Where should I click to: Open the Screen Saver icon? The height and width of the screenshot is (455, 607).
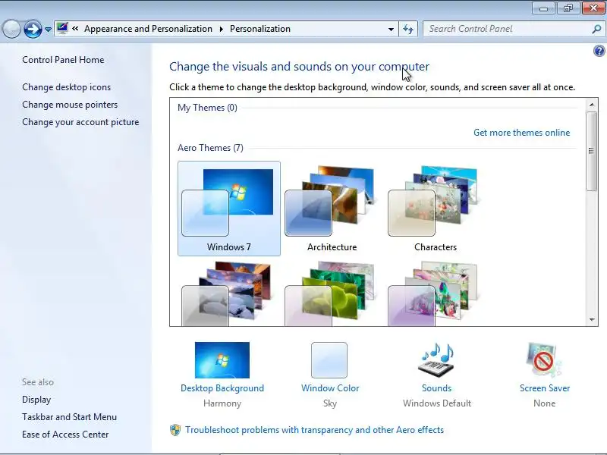pyautogui.click(x=544, y=359)
